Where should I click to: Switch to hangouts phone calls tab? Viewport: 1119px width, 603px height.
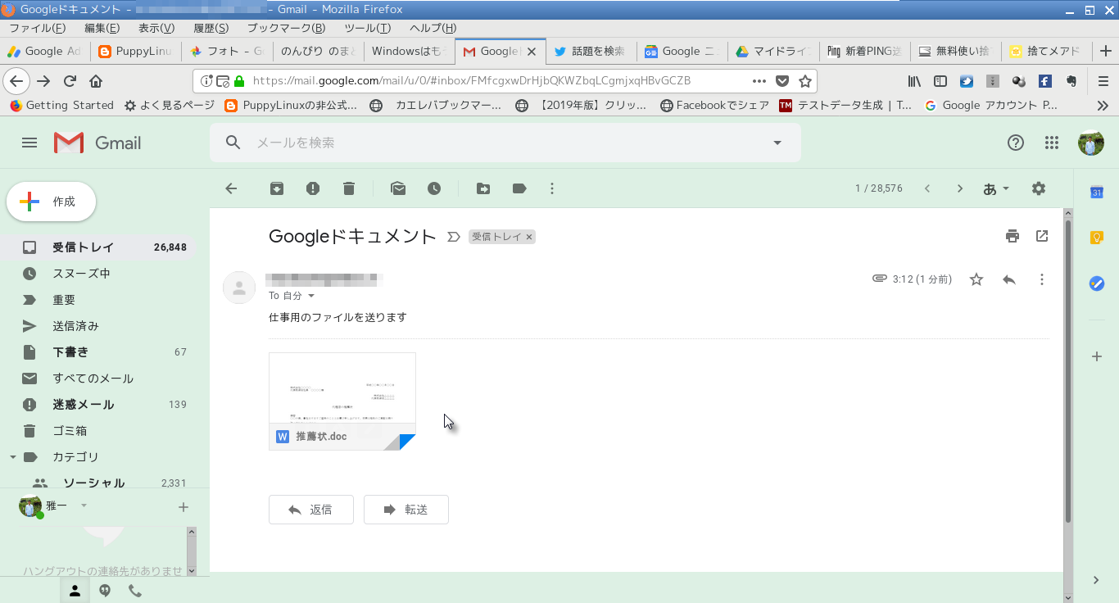(135, 590)
